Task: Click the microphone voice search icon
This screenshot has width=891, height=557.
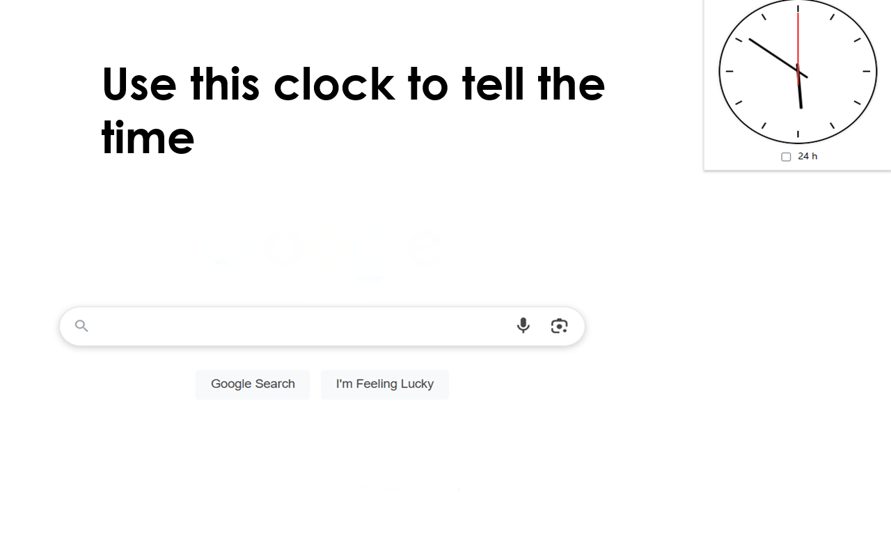Action: click(523, 325)
